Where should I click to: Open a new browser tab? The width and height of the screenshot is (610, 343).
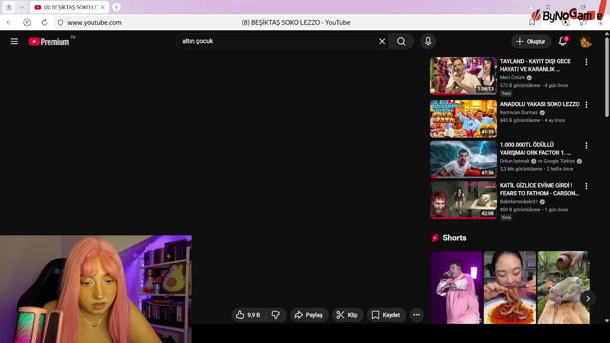click(x=116, y=7)
